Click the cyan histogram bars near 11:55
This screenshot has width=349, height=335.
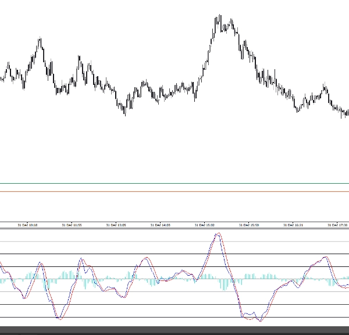tap(69, 275)
